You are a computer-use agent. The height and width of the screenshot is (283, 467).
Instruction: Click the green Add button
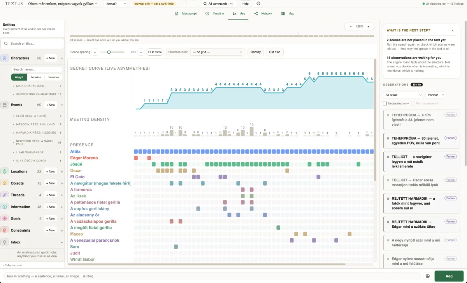click(x=449, y=276)
